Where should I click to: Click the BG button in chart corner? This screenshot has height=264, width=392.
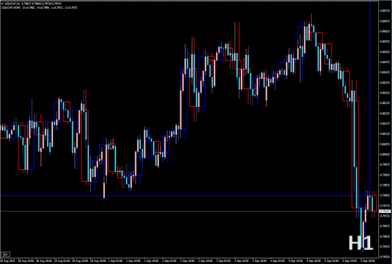(5, 254)
